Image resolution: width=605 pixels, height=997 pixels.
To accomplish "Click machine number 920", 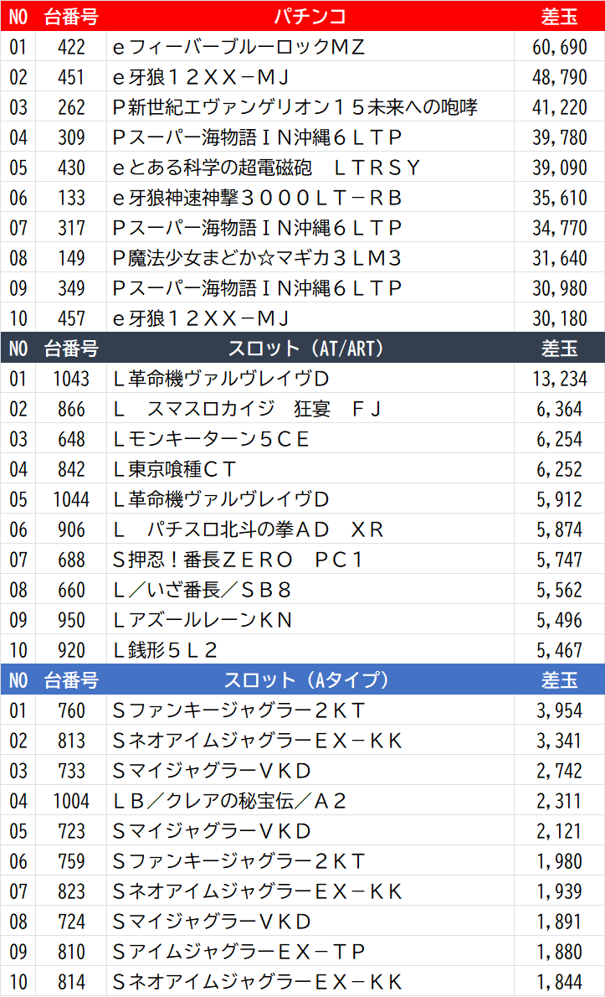I will click(x=71, y=650).
